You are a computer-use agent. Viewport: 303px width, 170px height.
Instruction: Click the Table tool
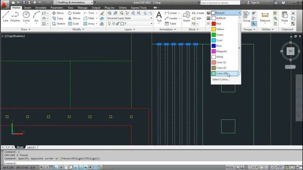pos(170,24)
